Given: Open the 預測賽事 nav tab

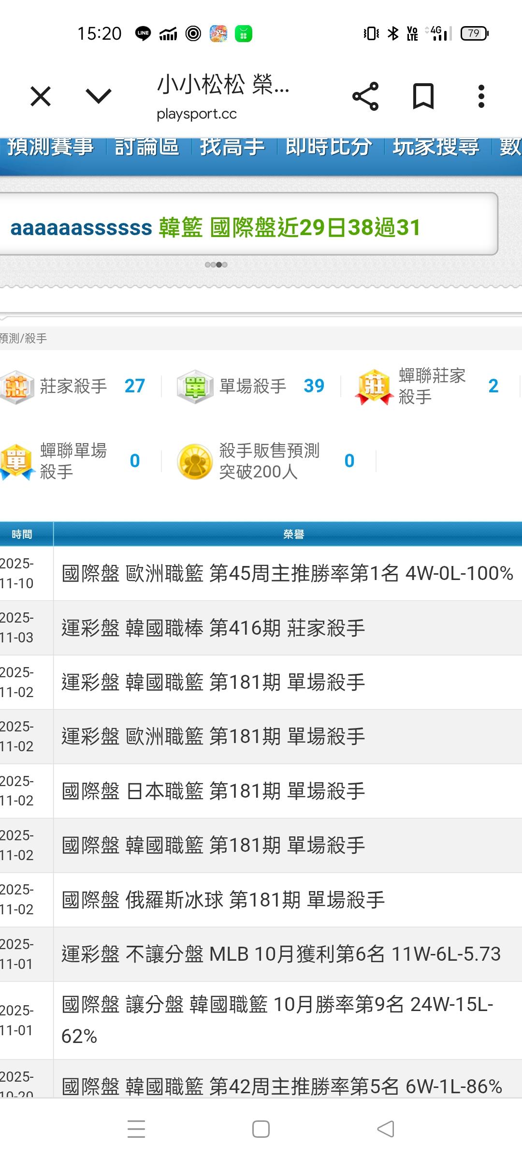Looking at the screenshot, I should [51, 147].
